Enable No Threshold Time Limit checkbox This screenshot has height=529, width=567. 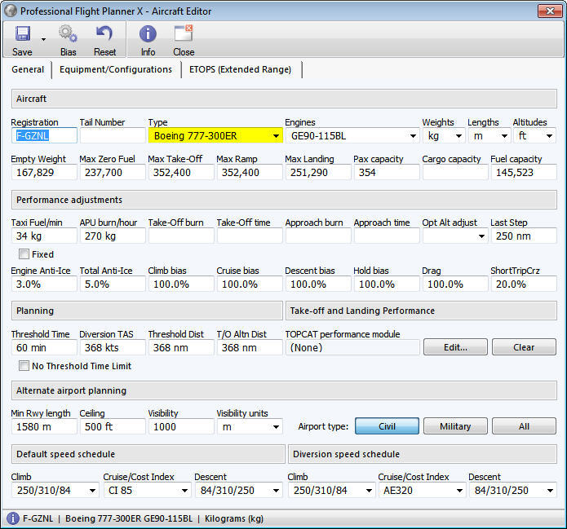24,366
